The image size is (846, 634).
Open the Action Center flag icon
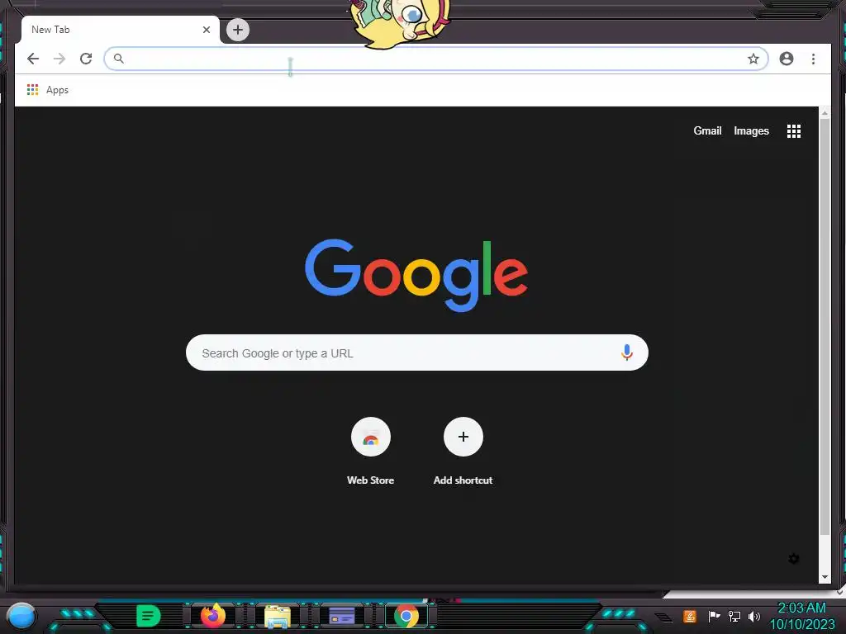tap(713, 616)
